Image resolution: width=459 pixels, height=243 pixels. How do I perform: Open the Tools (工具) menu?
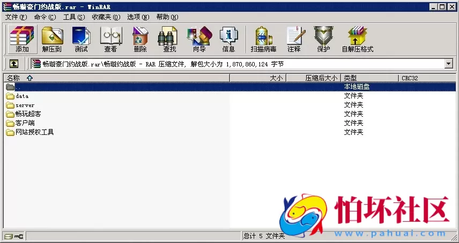coord(73,17)
